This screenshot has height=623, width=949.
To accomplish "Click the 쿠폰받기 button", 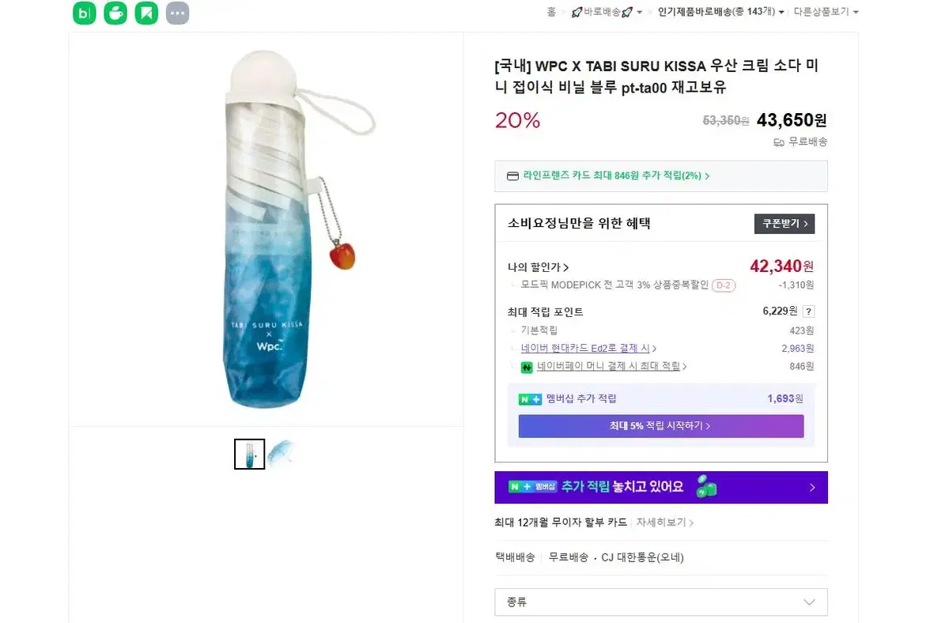I will [784, 224].
